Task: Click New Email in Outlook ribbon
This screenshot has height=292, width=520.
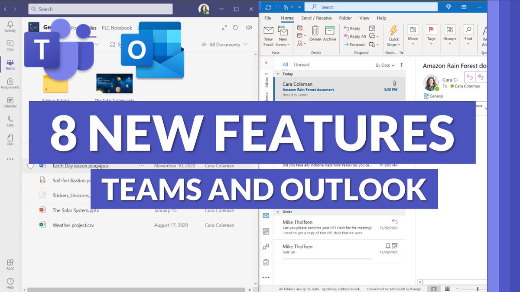Action: (269, 36)
